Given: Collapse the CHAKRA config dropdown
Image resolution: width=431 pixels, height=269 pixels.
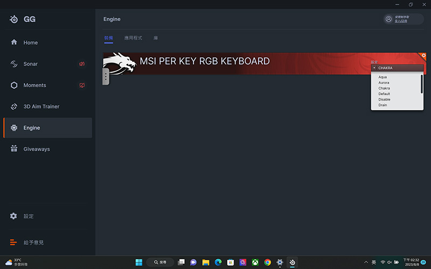Looking at the screenshot, I should pos(397,68).
